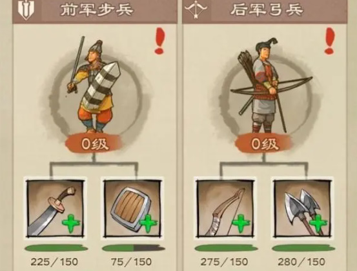Click the red exclamation on archer panel
357x271 pixels.
pyautogui.click(x=330, y=41)
